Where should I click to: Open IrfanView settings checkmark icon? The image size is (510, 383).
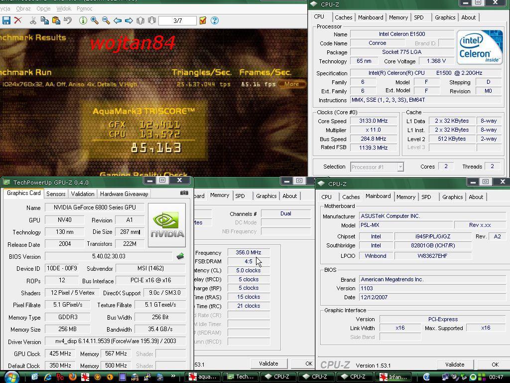[x=203, y=20]
